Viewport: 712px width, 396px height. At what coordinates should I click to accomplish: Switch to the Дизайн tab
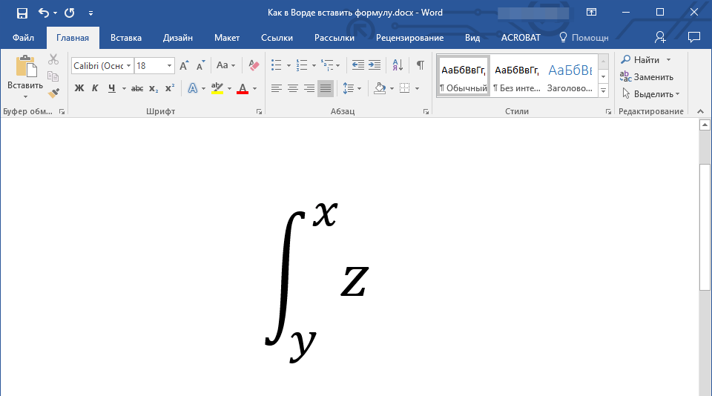[177, 38]
